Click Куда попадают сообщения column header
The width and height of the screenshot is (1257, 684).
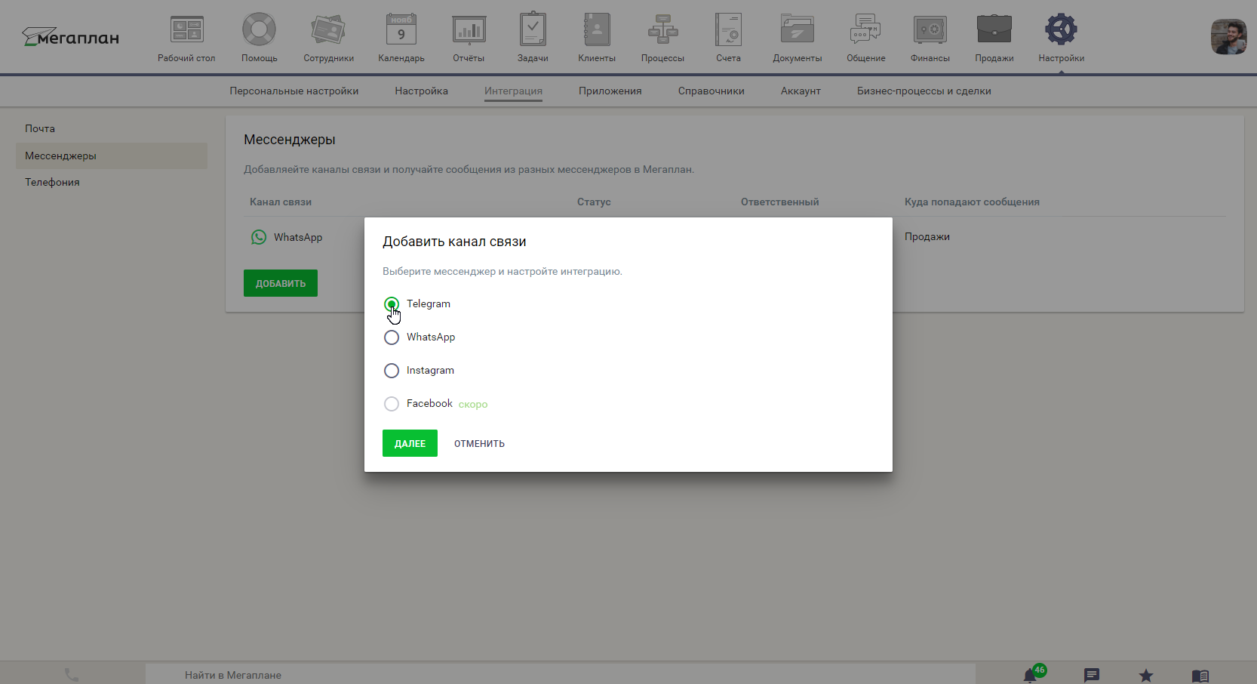tap(972, 202)
